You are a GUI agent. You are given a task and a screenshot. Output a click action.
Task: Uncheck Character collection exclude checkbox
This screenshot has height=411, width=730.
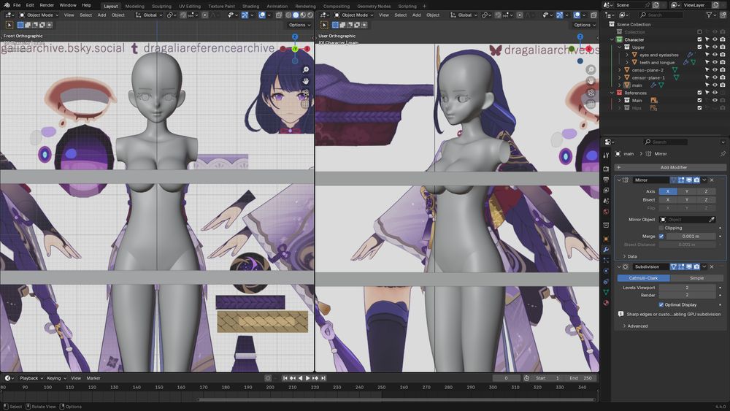699,39
